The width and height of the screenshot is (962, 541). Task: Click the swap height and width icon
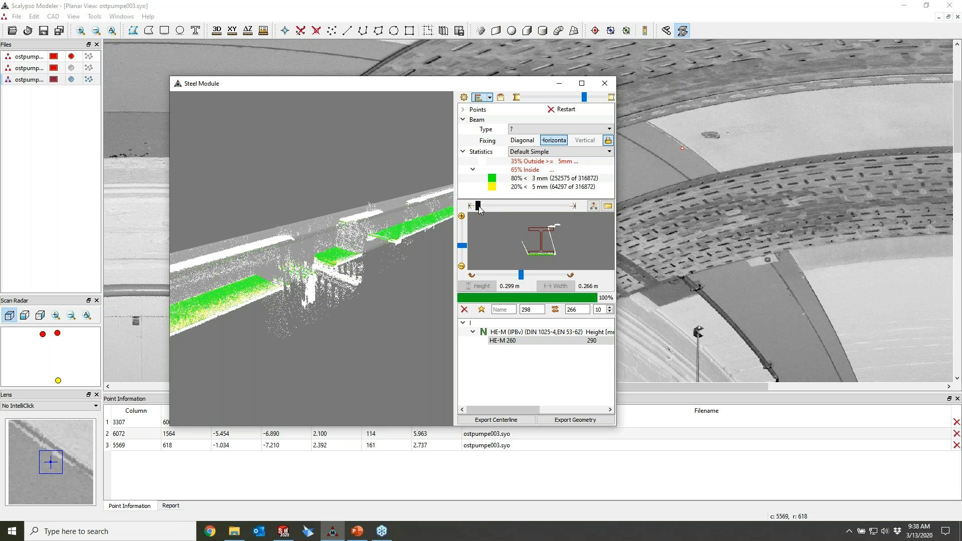point(555,310)
